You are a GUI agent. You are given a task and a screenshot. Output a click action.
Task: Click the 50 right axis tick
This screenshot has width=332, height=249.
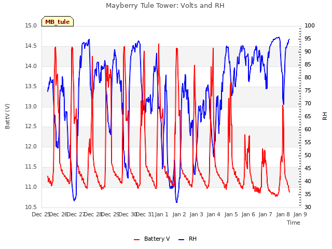coord(308,155)
